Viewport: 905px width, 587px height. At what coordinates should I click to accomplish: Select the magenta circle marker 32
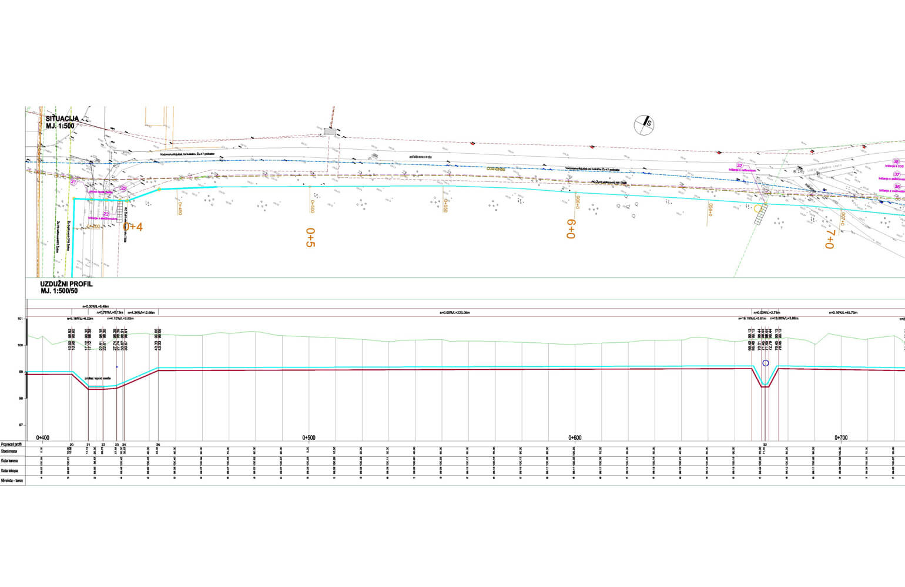[x=739, y=166]
